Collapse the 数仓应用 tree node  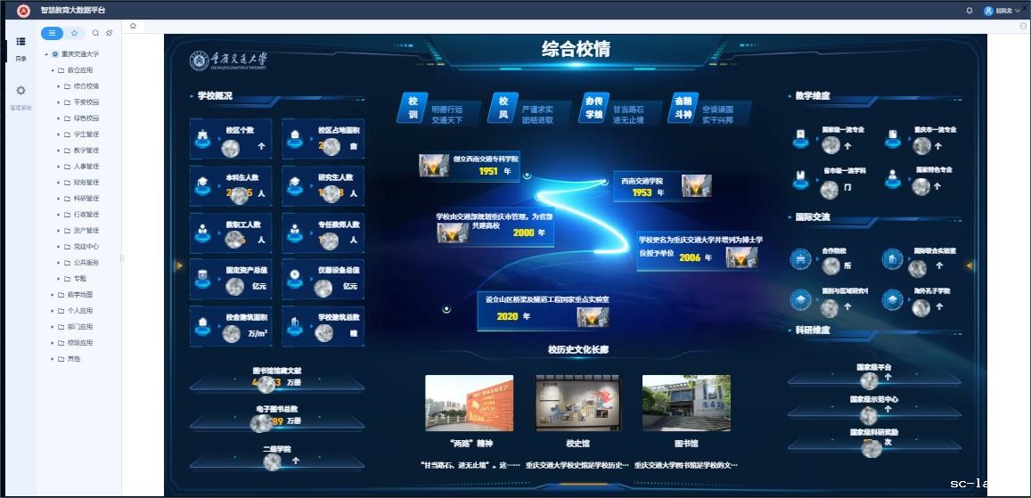pos(50,70)
